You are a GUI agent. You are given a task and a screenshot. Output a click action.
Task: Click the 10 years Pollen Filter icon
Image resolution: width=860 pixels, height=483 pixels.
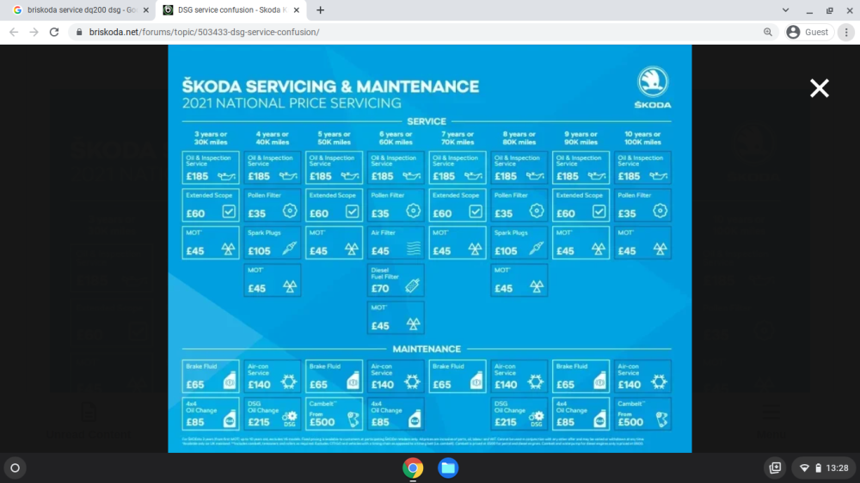click(x=660, y=211)
